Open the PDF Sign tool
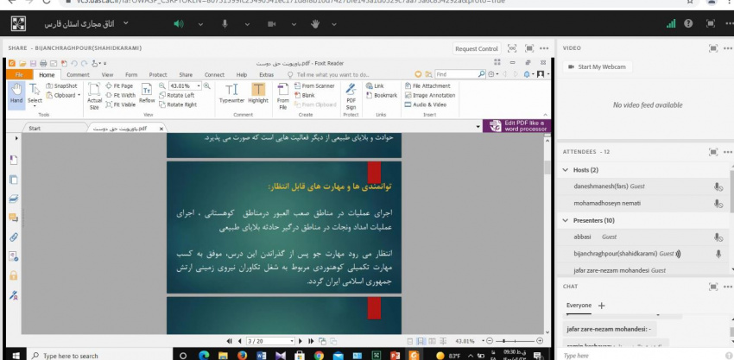The width and height of the screenshot is (734, 360). pos(351,97)
